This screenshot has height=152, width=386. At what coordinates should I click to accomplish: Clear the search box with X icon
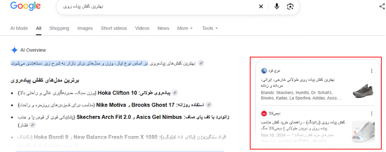click(261, 7)
